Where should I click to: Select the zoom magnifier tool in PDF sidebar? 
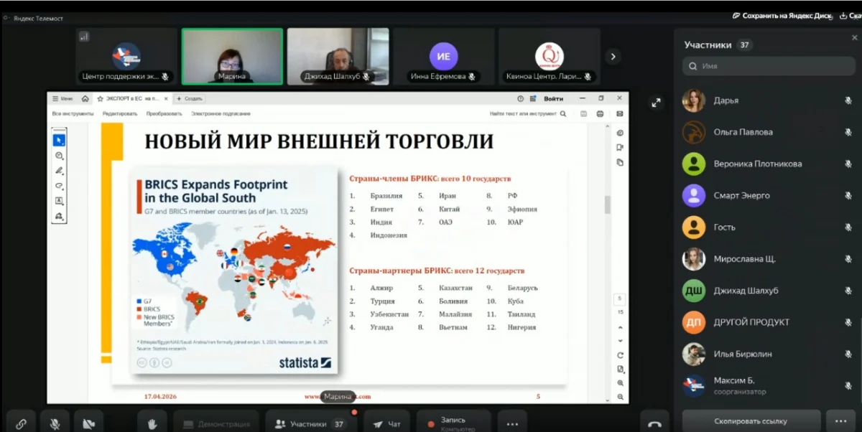pyautogui.click(x=59, y=156)
